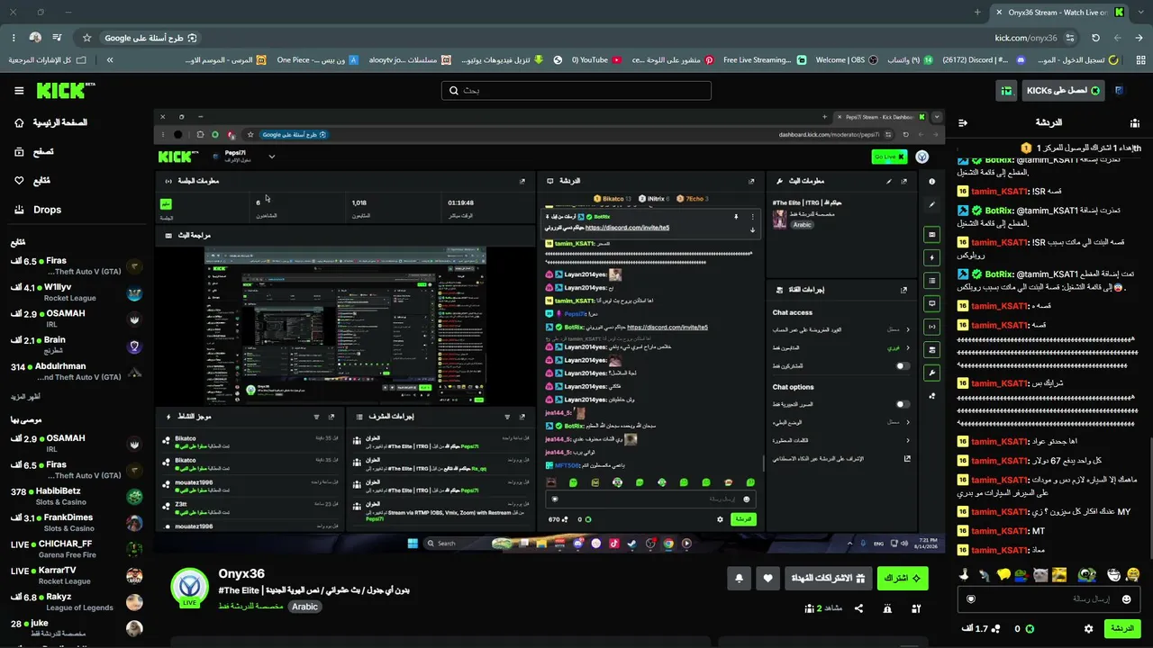
Task: Open the media controls icon in browser toolbar
Action: click(57, 38)
